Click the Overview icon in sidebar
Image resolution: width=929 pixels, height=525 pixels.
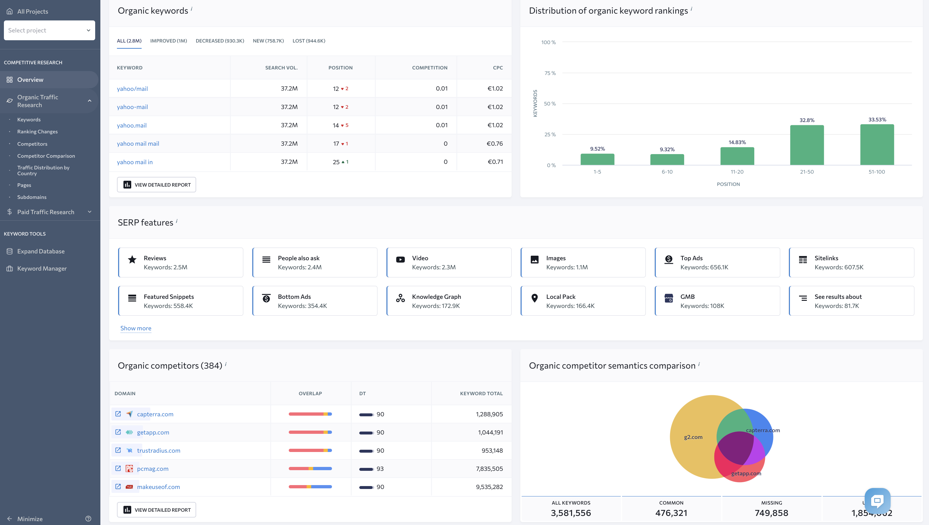coord(9,79)
